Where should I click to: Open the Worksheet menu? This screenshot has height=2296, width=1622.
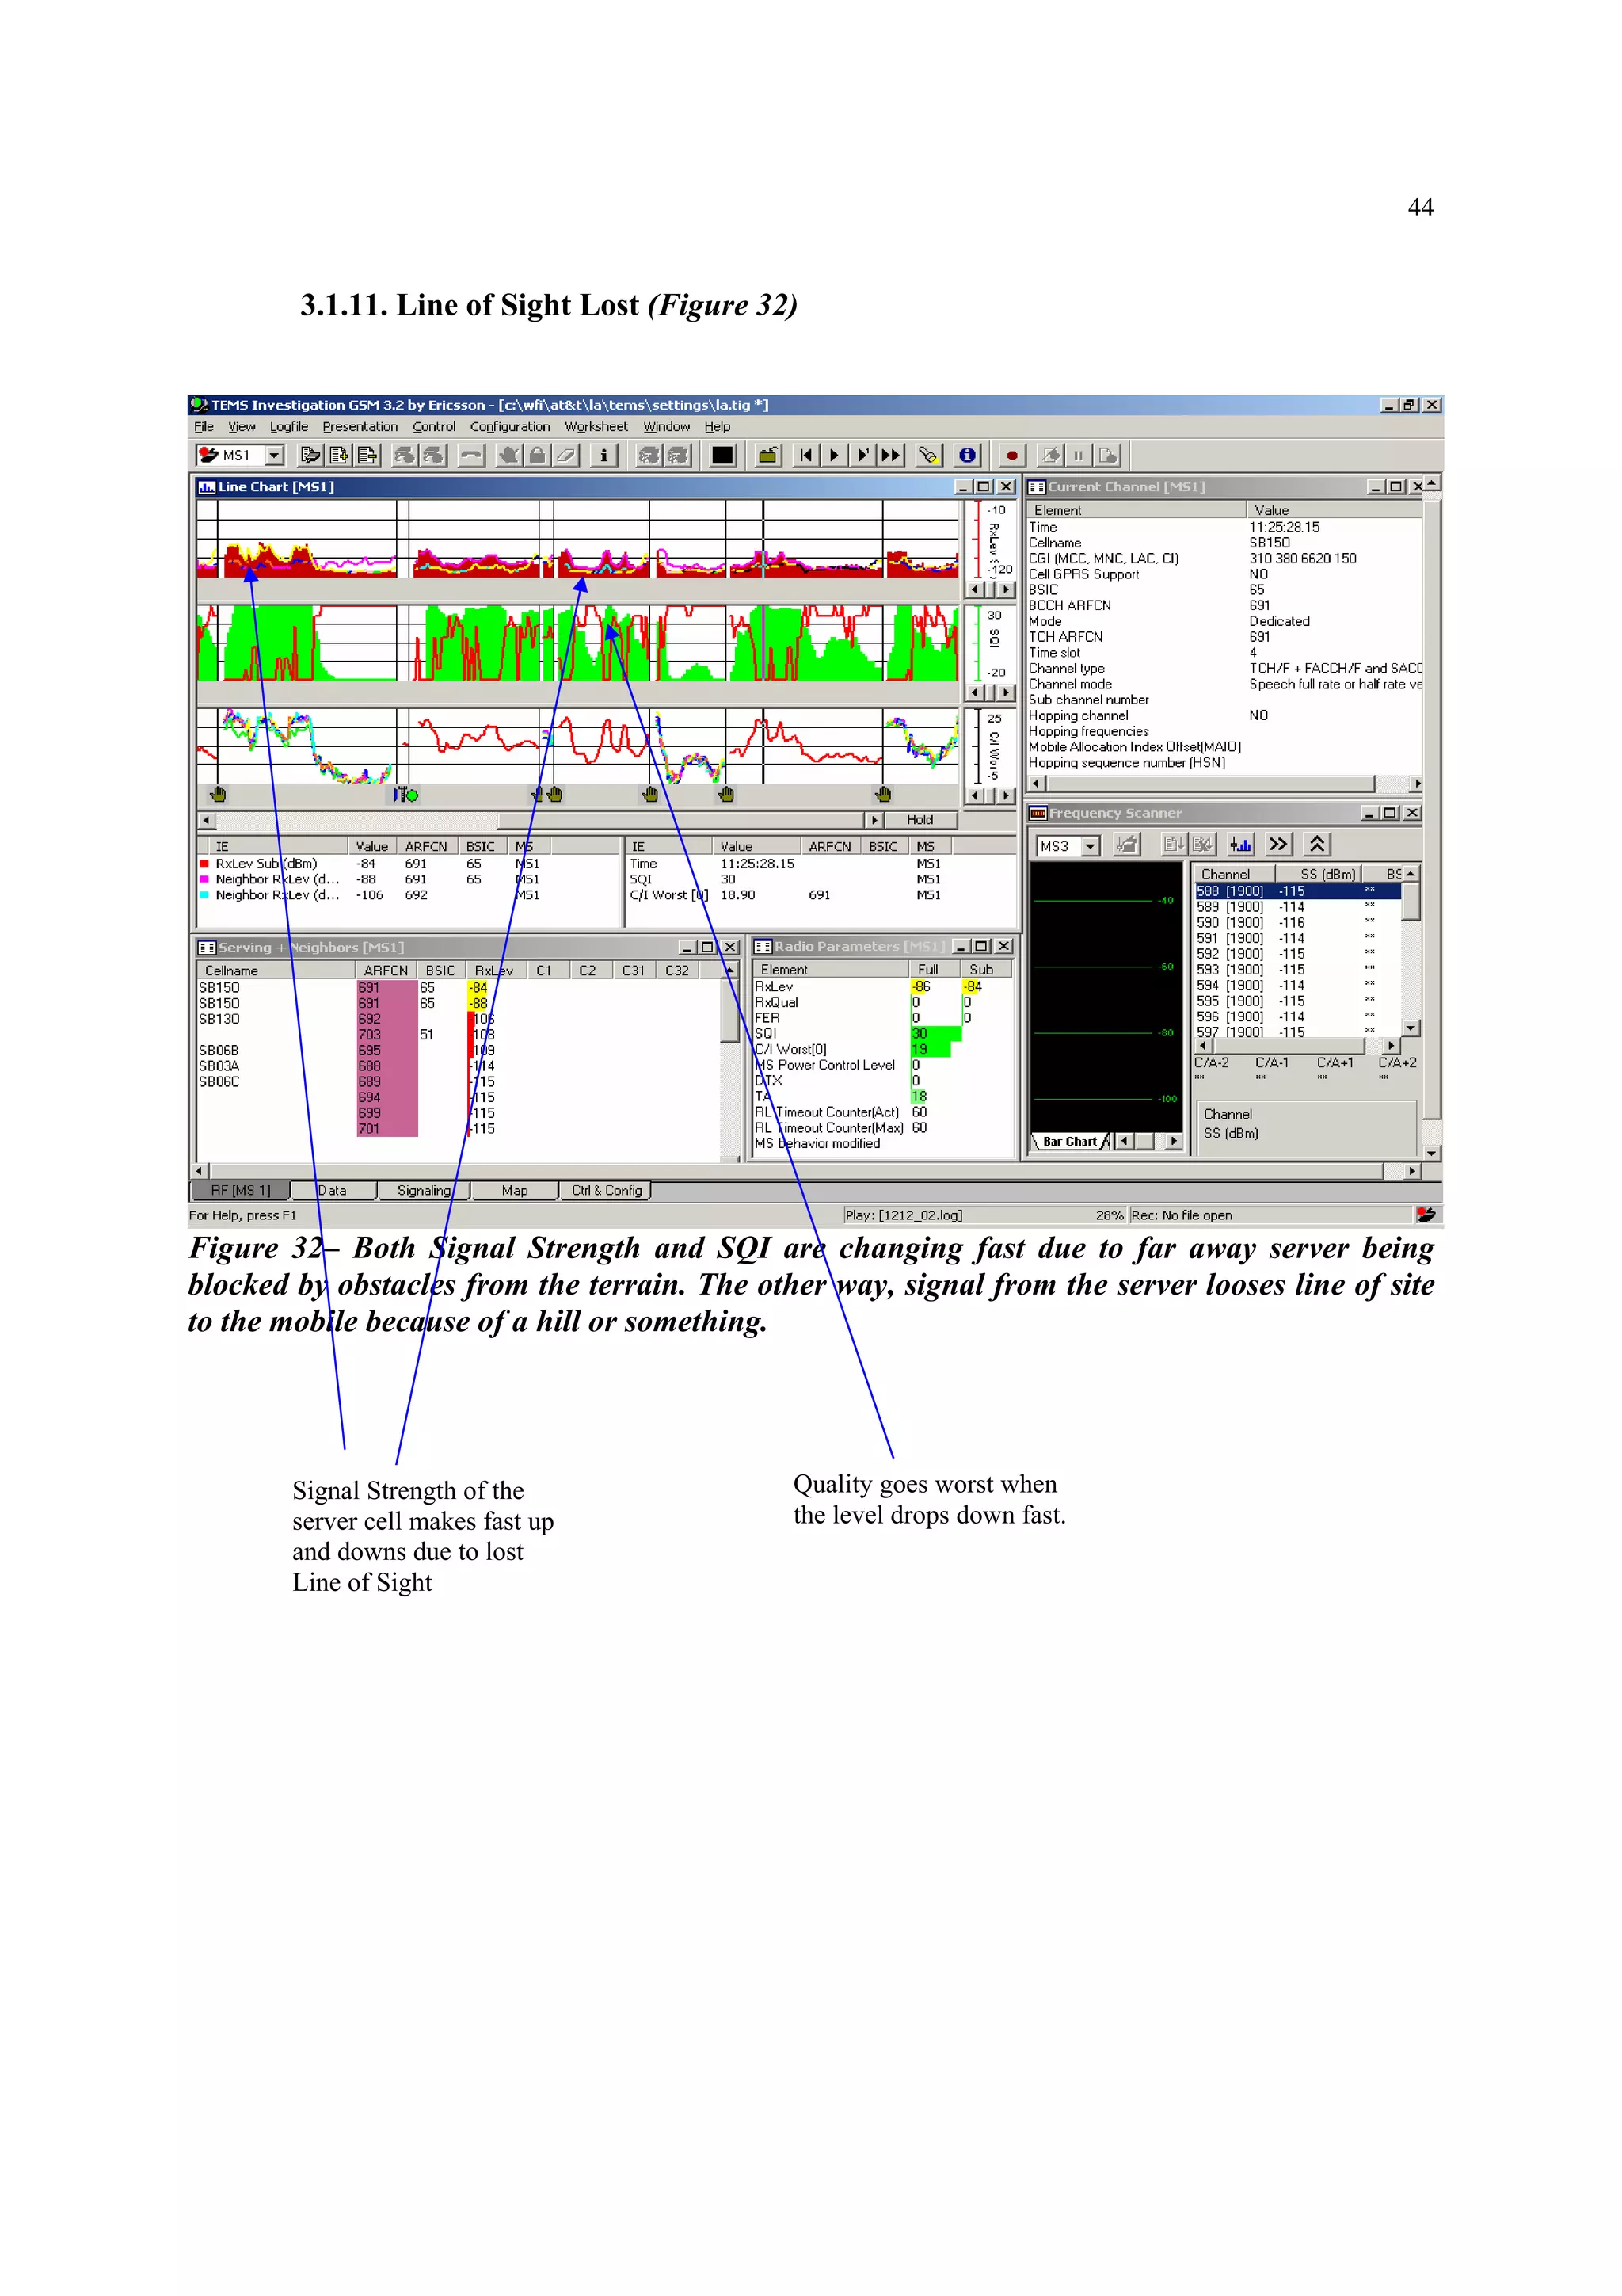click(596, 427)
